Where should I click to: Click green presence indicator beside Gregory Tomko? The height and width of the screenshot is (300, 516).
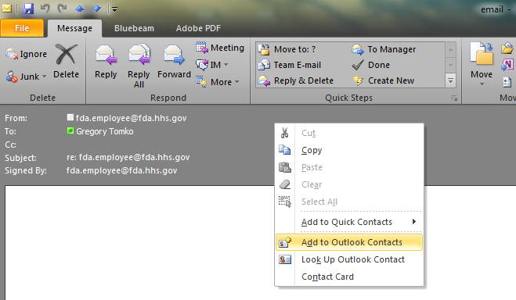70,130
